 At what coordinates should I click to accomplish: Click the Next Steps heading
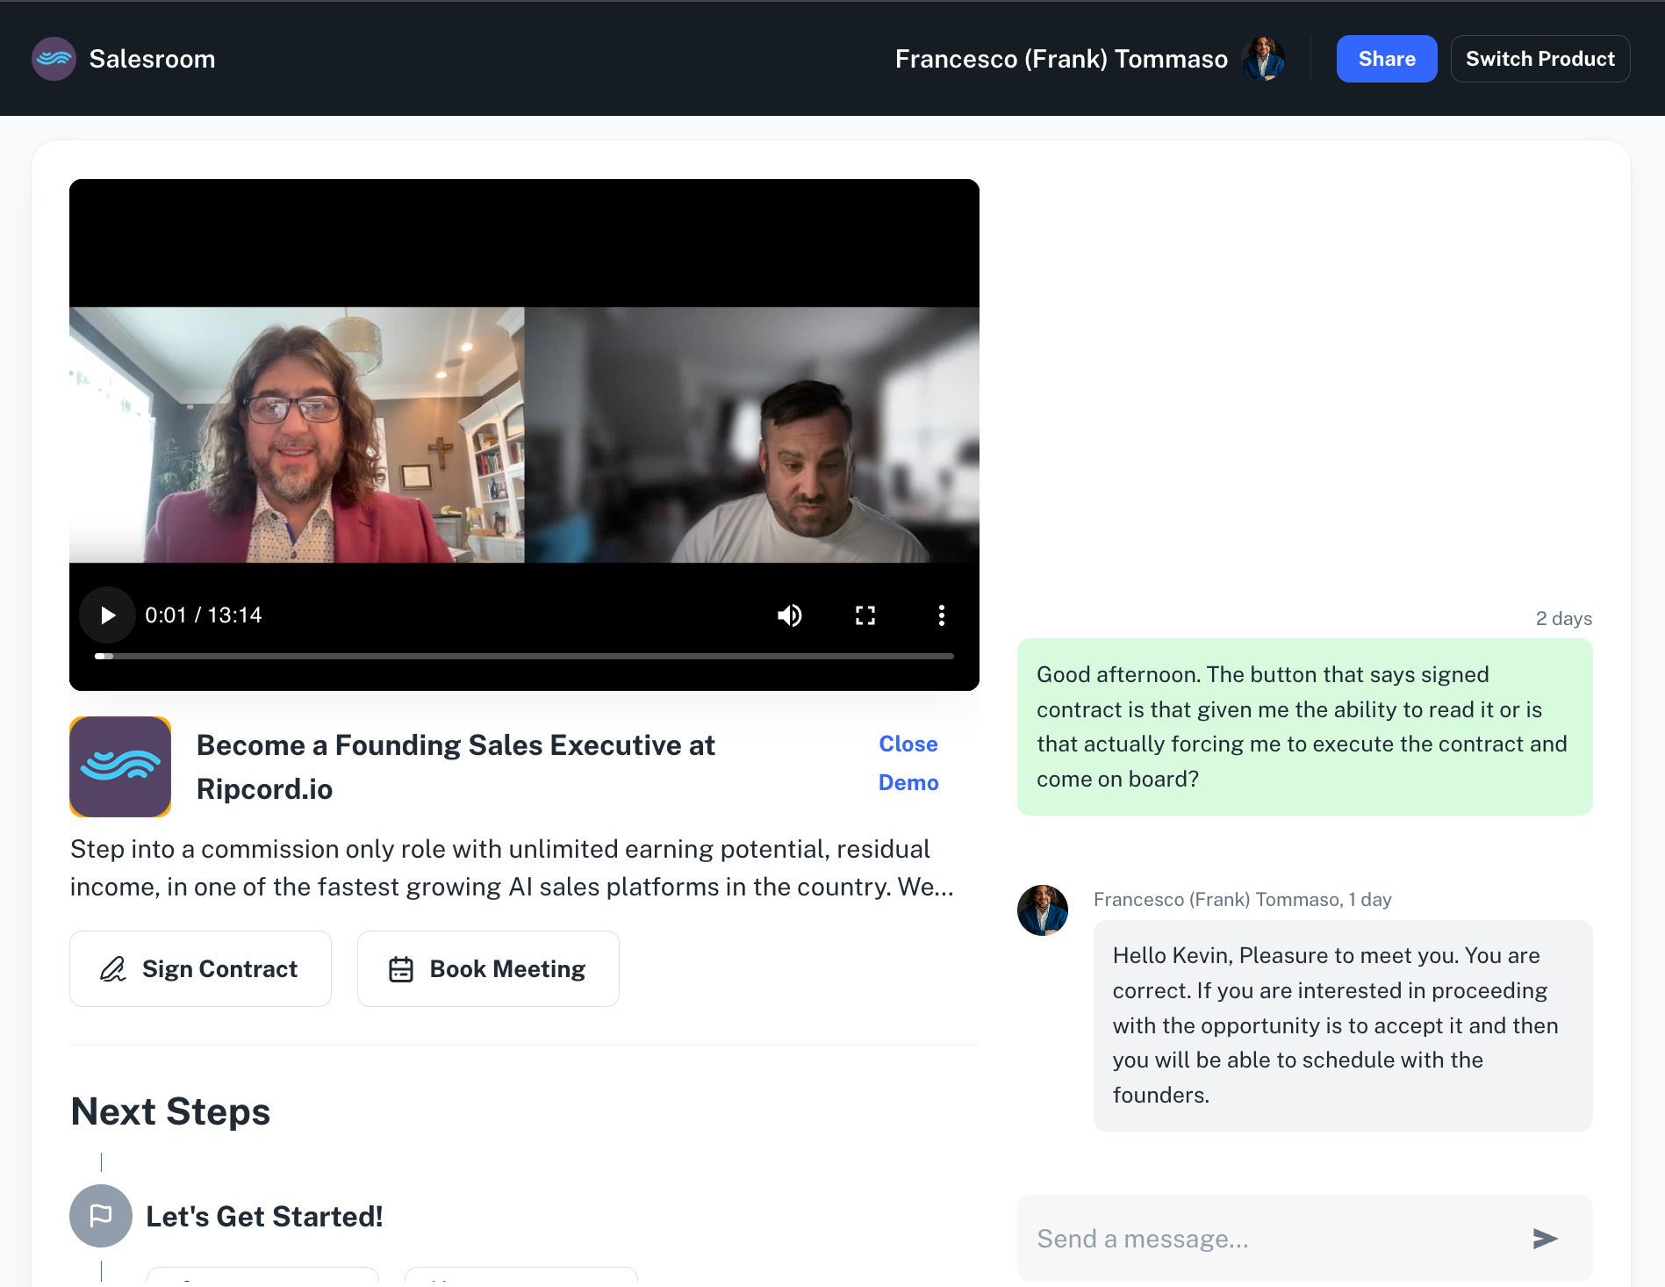click(170, 1111)
